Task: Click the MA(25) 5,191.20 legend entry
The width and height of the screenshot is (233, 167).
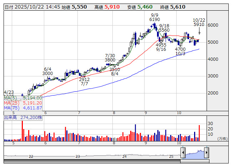Action: click(23, 103)
